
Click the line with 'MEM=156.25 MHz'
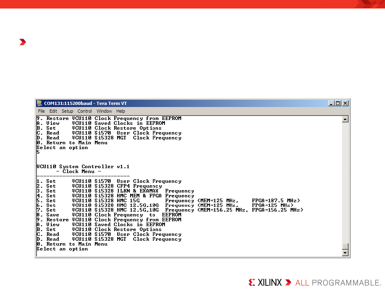click(x=170, y=210)
